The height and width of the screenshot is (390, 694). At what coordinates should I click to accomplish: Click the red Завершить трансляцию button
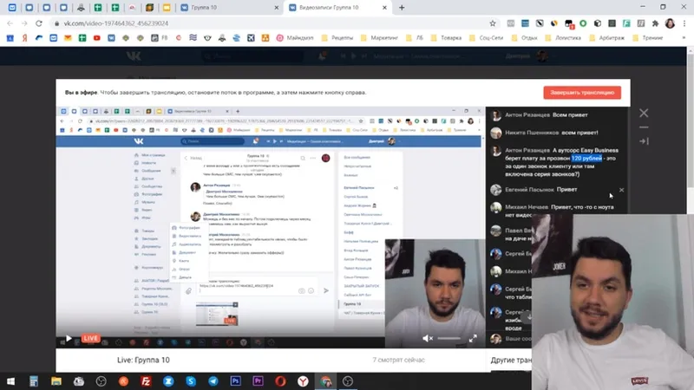point(582,93)
